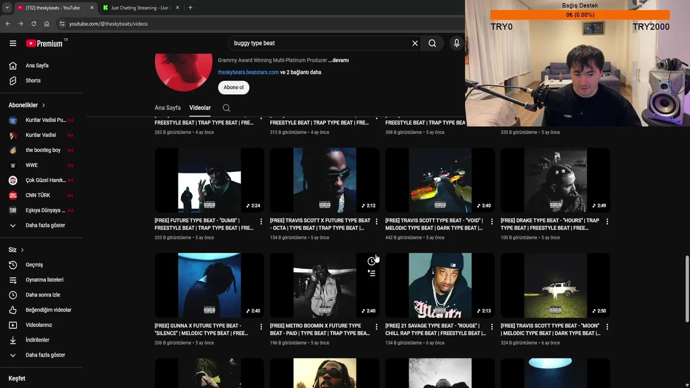690x388 pixels.
Task: Clear search text with X icon
Action: [415, 43]
